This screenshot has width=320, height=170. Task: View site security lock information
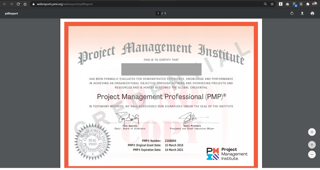click(x=33, y=4)
